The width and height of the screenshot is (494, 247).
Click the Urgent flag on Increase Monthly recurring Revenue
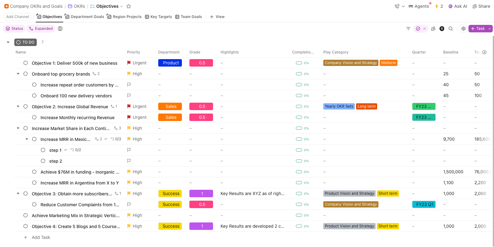click(129, 117)
